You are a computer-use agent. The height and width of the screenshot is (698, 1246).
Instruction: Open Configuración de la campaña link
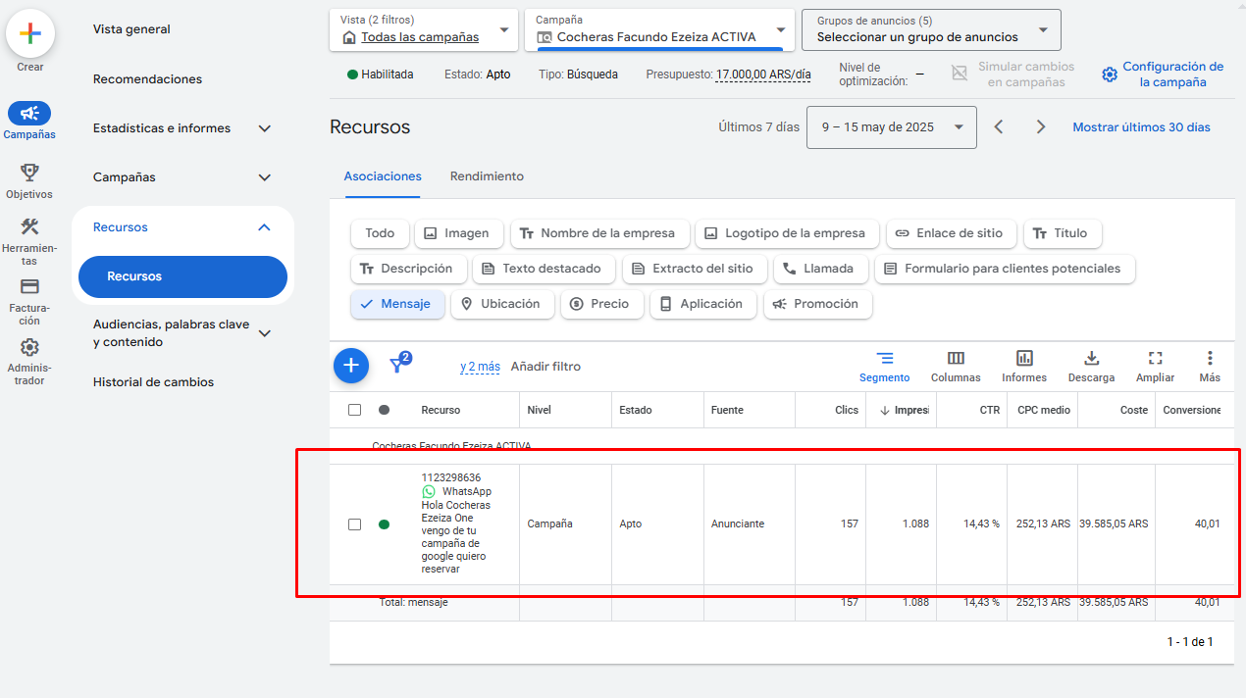[x=1172, y=75]
